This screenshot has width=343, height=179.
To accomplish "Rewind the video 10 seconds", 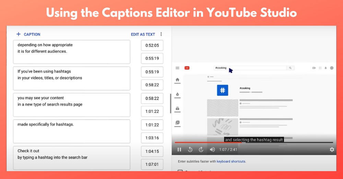I will pos(190,150).
